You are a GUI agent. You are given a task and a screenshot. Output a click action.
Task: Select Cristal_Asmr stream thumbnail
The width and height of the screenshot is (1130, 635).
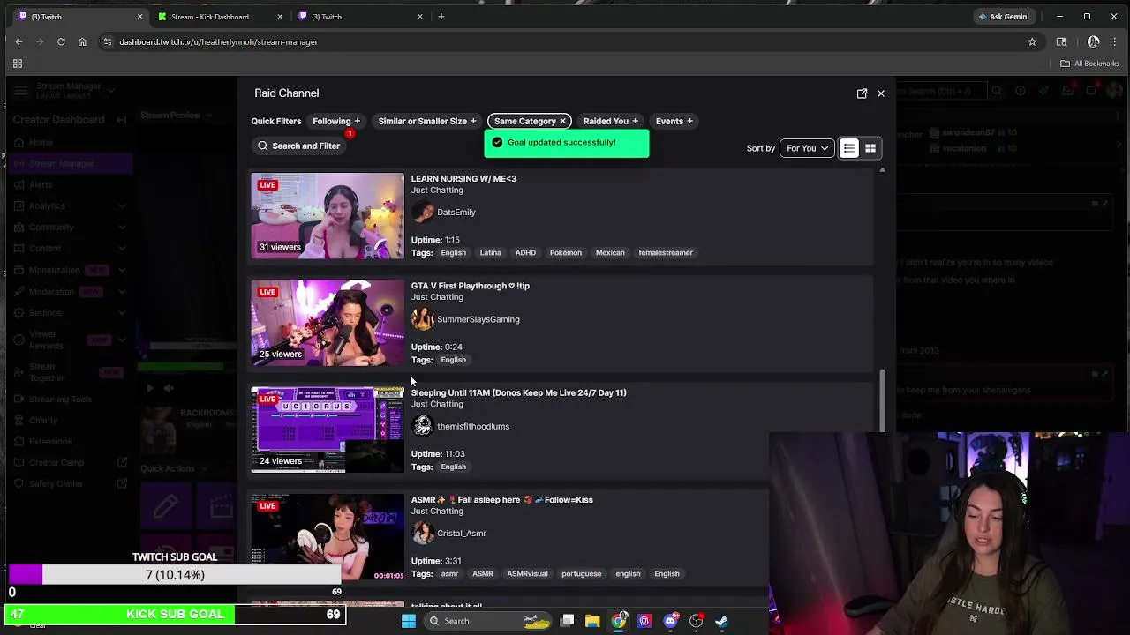click(328, 536)
